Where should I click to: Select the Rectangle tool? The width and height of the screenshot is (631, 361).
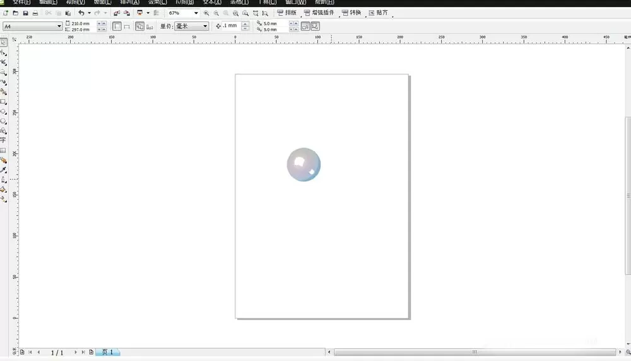click(x=4, y=101)
